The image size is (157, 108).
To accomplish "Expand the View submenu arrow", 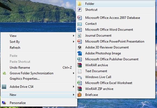I will (x=74, y=36).
